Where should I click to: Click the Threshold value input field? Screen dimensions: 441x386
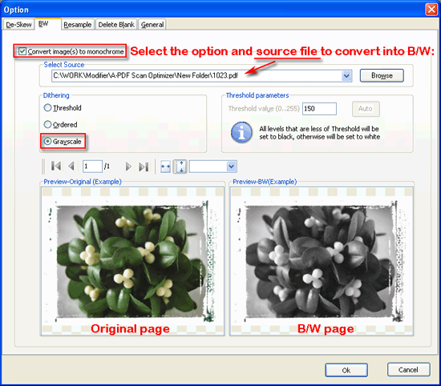pos(319,109)
